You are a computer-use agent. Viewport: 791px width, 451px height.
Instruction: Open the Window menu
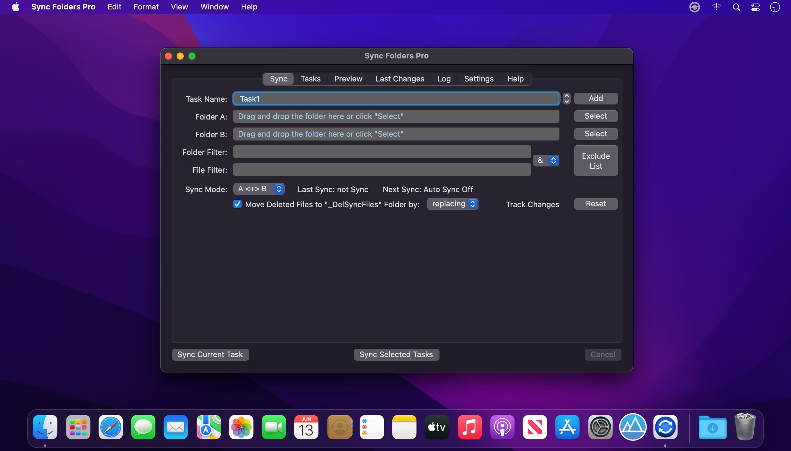pyautogui.click(x=214, y=7)
